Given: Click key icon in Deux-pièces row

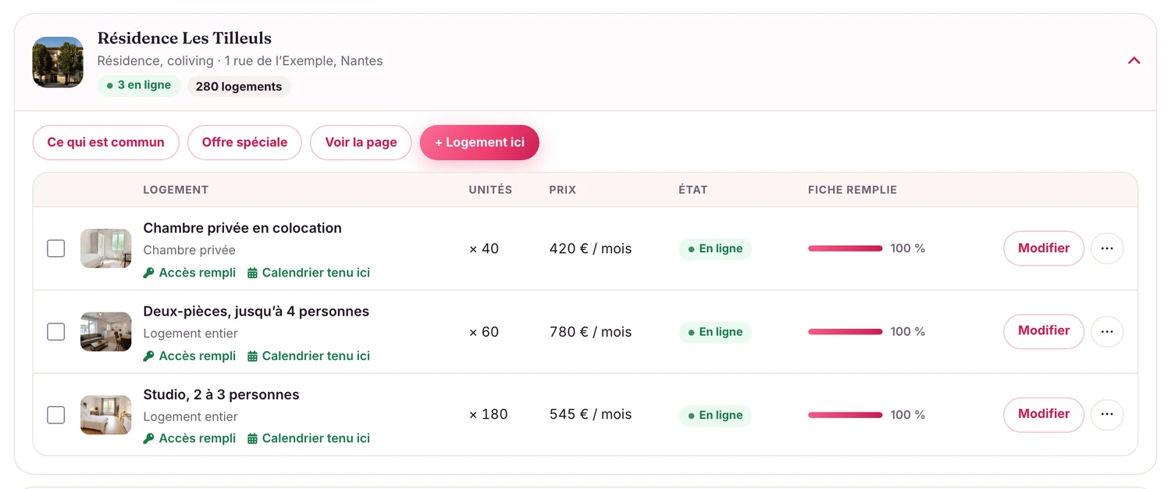Looking at the screenshot, I should click(x=149, y=356).
